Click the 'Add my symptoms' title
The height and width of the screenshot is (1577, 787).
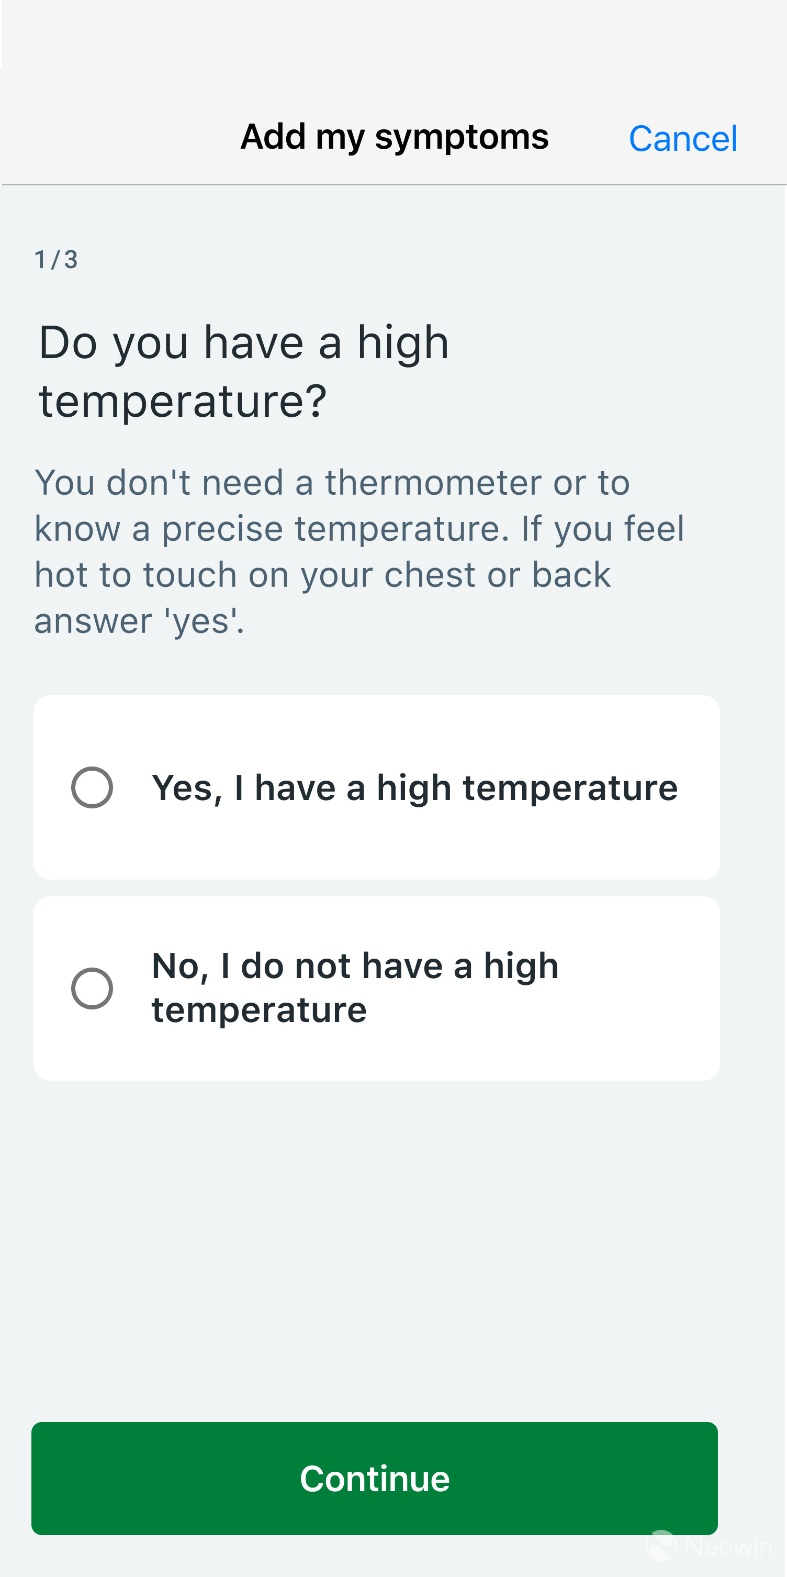click(x=394, y=137)
